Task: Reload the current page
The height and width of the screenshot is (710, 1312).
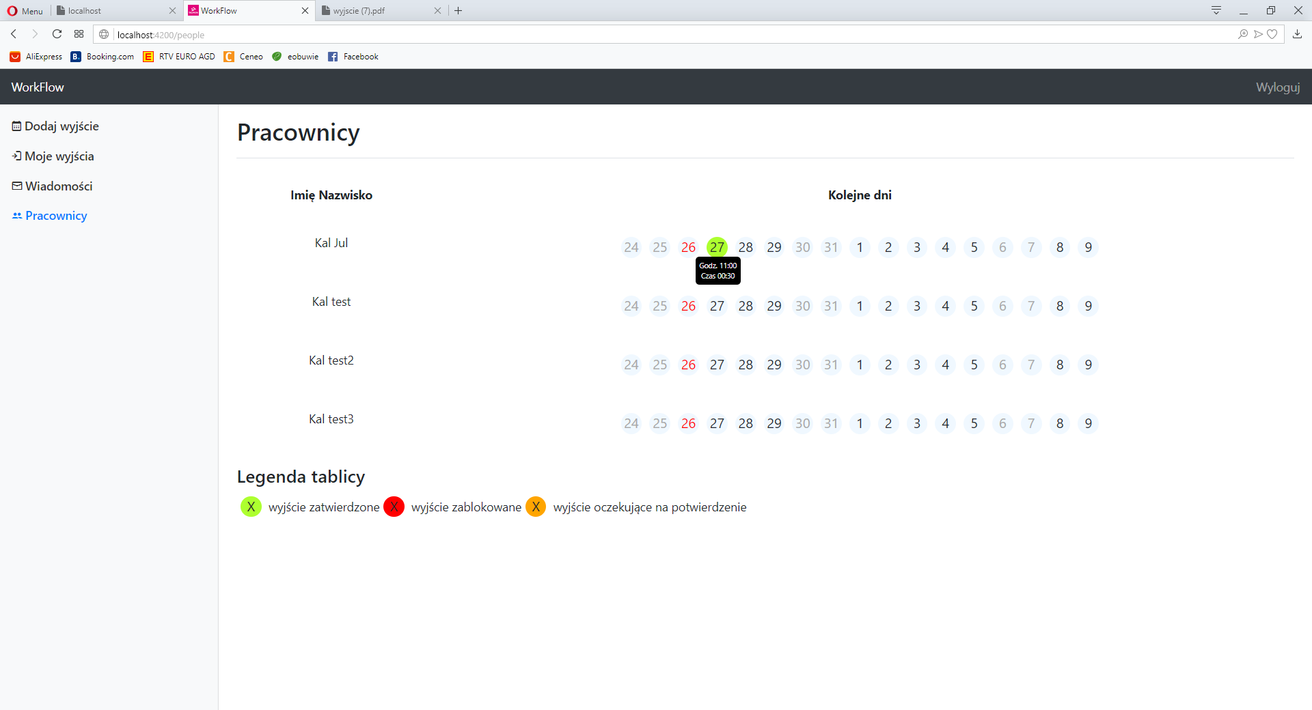Action: (57, 34)
